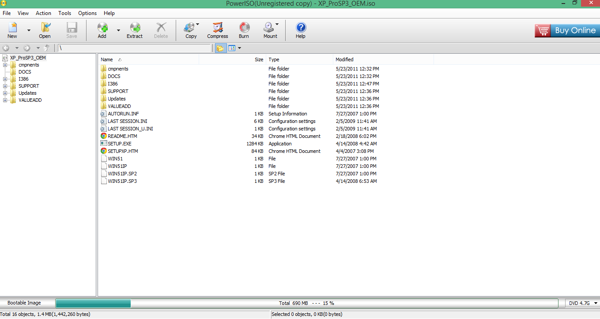Sort by the Size column header
The image size is (600, 319).
pos(233,59)
